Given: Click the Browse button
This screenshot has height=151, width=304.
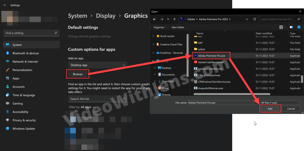Looking at the screenshot, I should click(x=78, y=74).
